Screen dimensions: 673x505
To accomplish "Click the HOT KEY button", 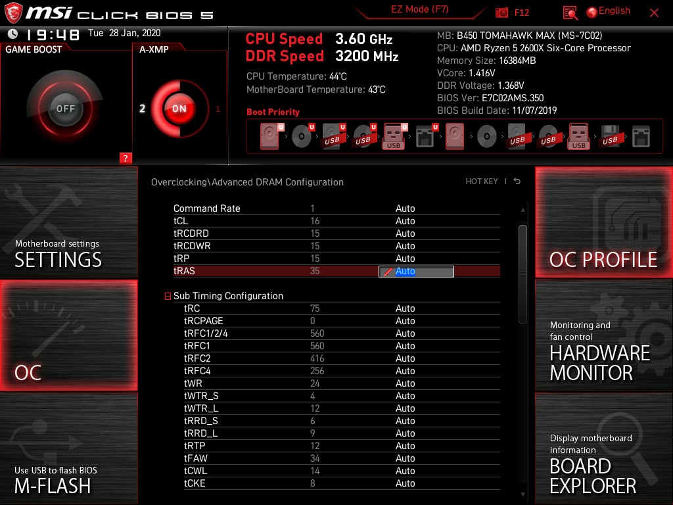I will 482,181.
